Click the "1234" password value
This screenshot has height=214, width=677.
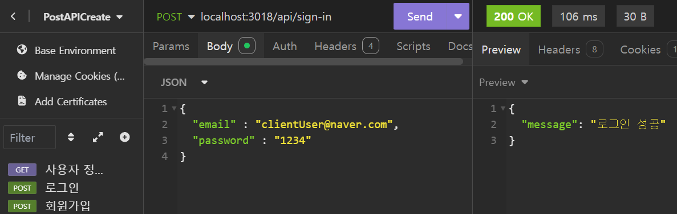click(293, 141)
